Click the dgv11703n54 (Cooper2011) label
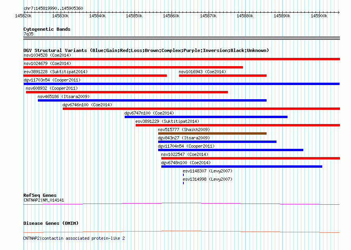Viewport: 351px width, 250px height. pos(52,80)
